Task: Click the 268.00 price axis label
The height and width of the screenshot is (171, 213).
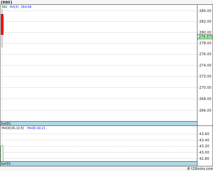Action: coord(205,99)
